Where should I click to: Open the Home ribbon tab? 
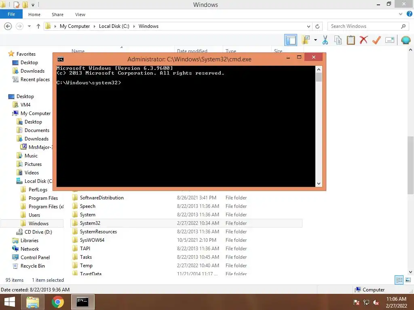[34, 15]
